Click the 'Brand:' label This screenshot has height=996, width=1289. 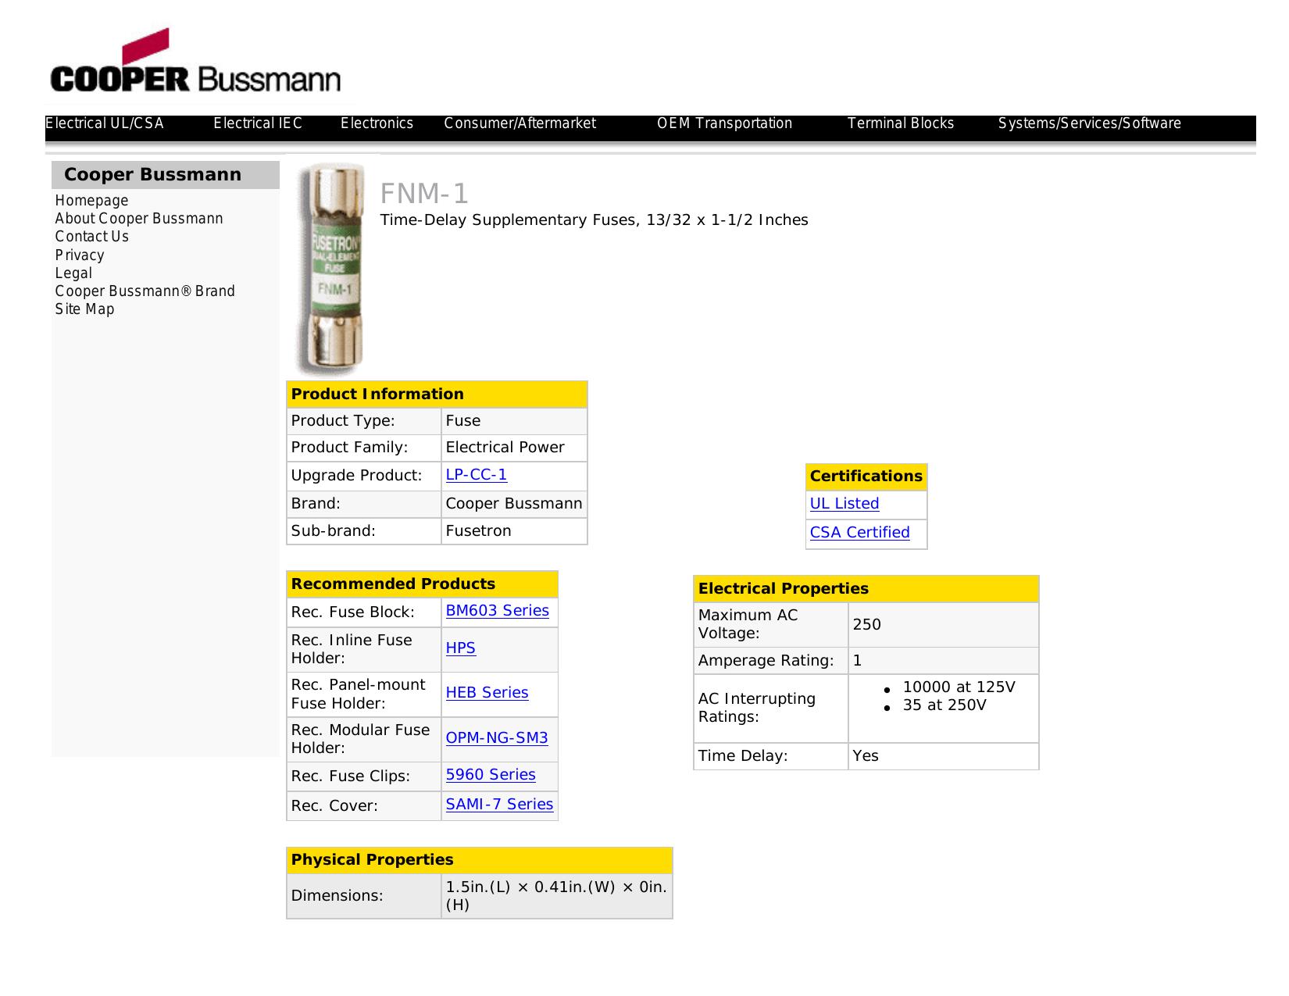pyautogui.click(x=316, y=504)
